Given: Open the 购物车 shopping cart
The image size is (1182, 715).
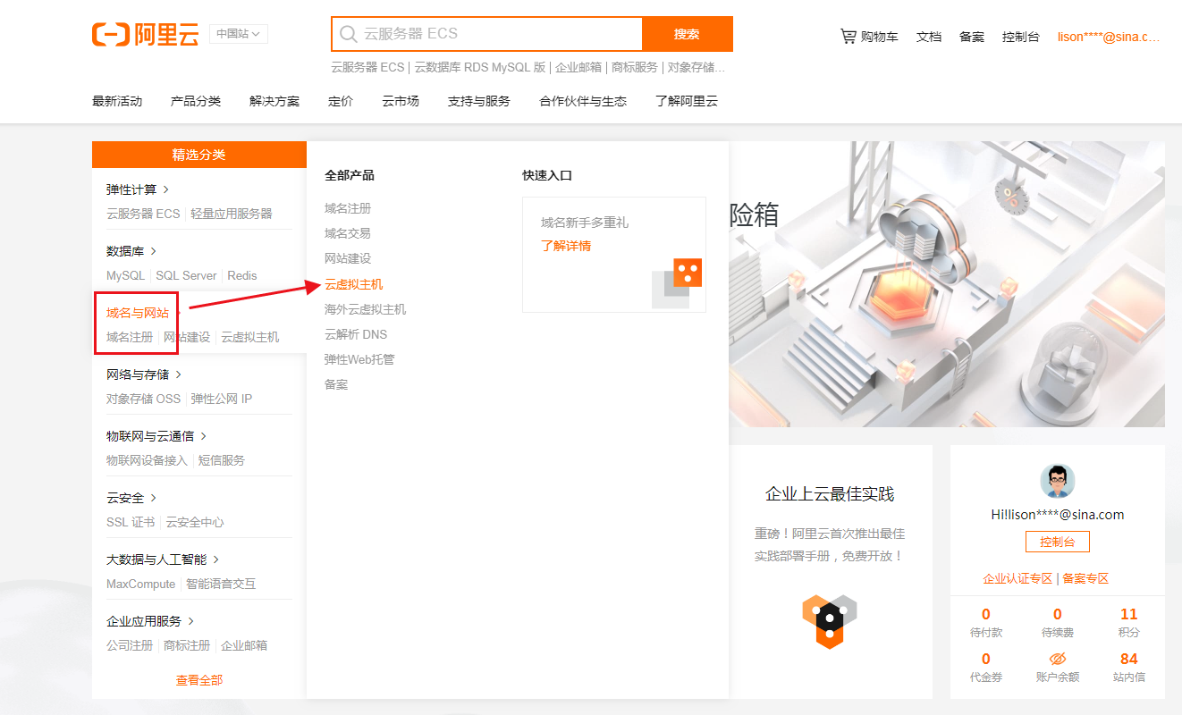Looking at the screenshot, I should coord(868,37).
